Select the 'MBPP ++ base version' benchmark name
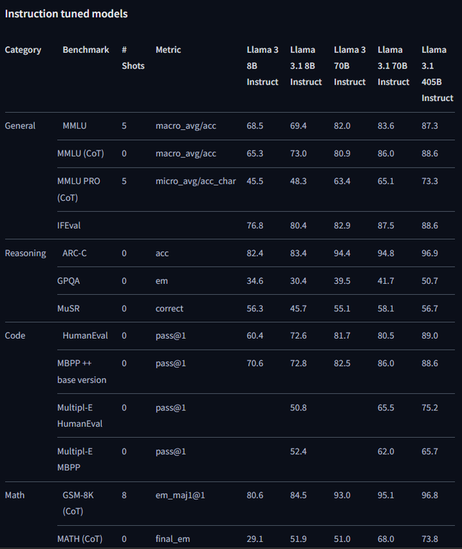 (82, 371)
